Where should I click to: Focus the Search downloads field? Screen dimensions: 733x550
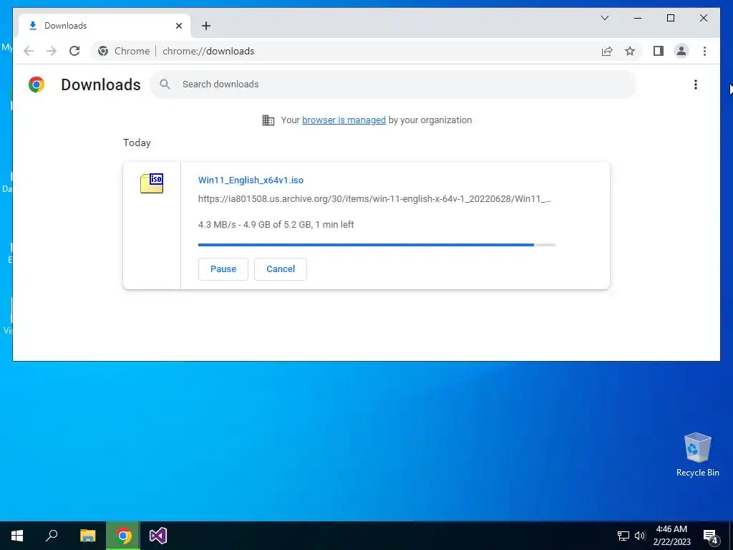[393, 85]
